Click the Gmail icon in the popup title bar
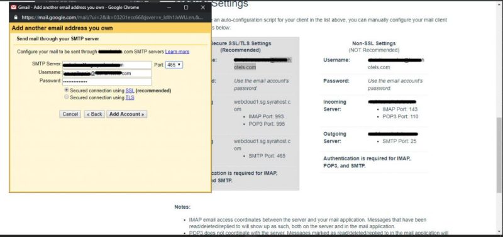 tap(13, 7)
